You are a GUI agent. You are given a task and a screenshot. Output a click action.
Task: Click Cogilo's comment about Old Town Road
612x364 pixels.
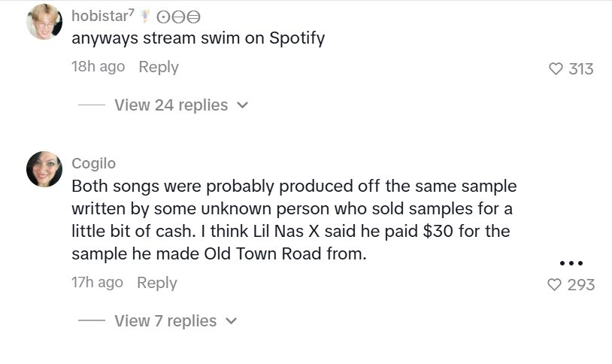coord(293,220)
